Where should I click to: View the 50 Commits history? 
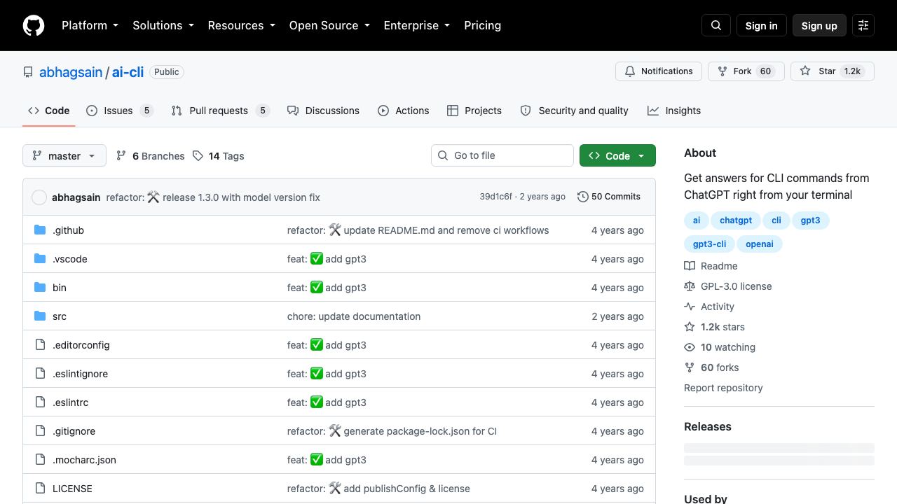click(x=609, y=197)
